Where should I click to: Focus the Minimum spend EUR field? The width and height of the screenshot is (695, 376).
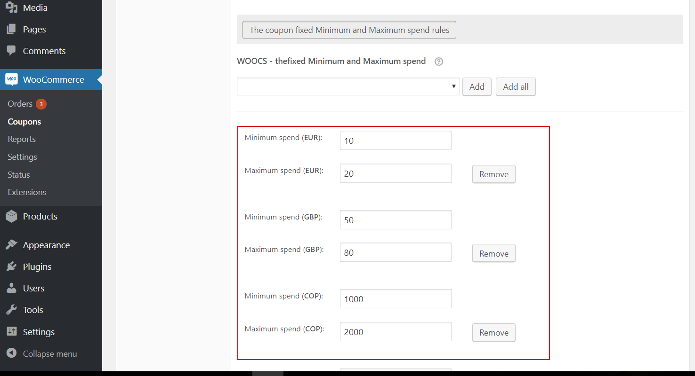pyautogui.click(x=395, y=141)
